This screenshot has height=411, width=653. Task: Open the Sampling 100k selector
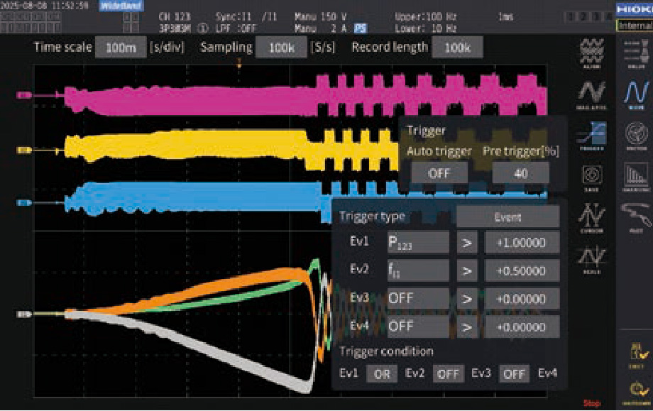coord(280,48)
